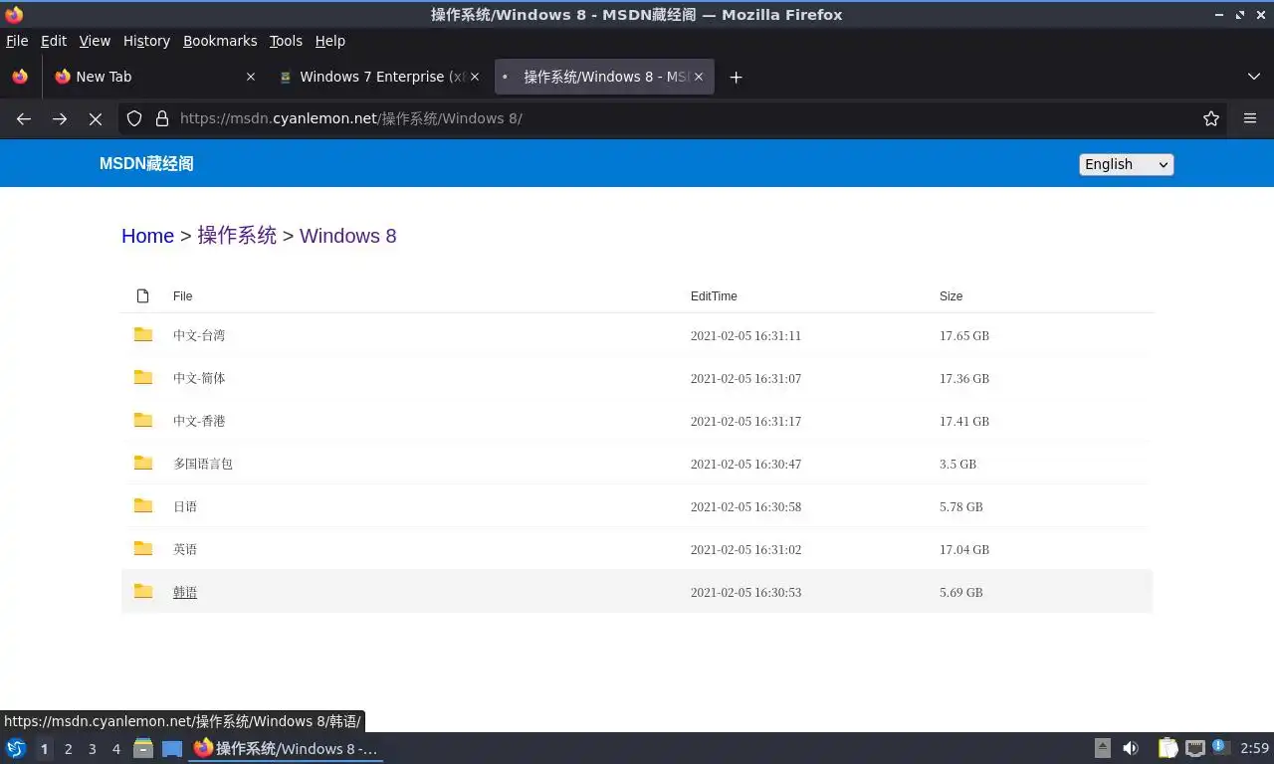The width and height of the screenshot is (1274, 764).
Task: Open a new tab with plus button
Action: (x=736, y=77)
